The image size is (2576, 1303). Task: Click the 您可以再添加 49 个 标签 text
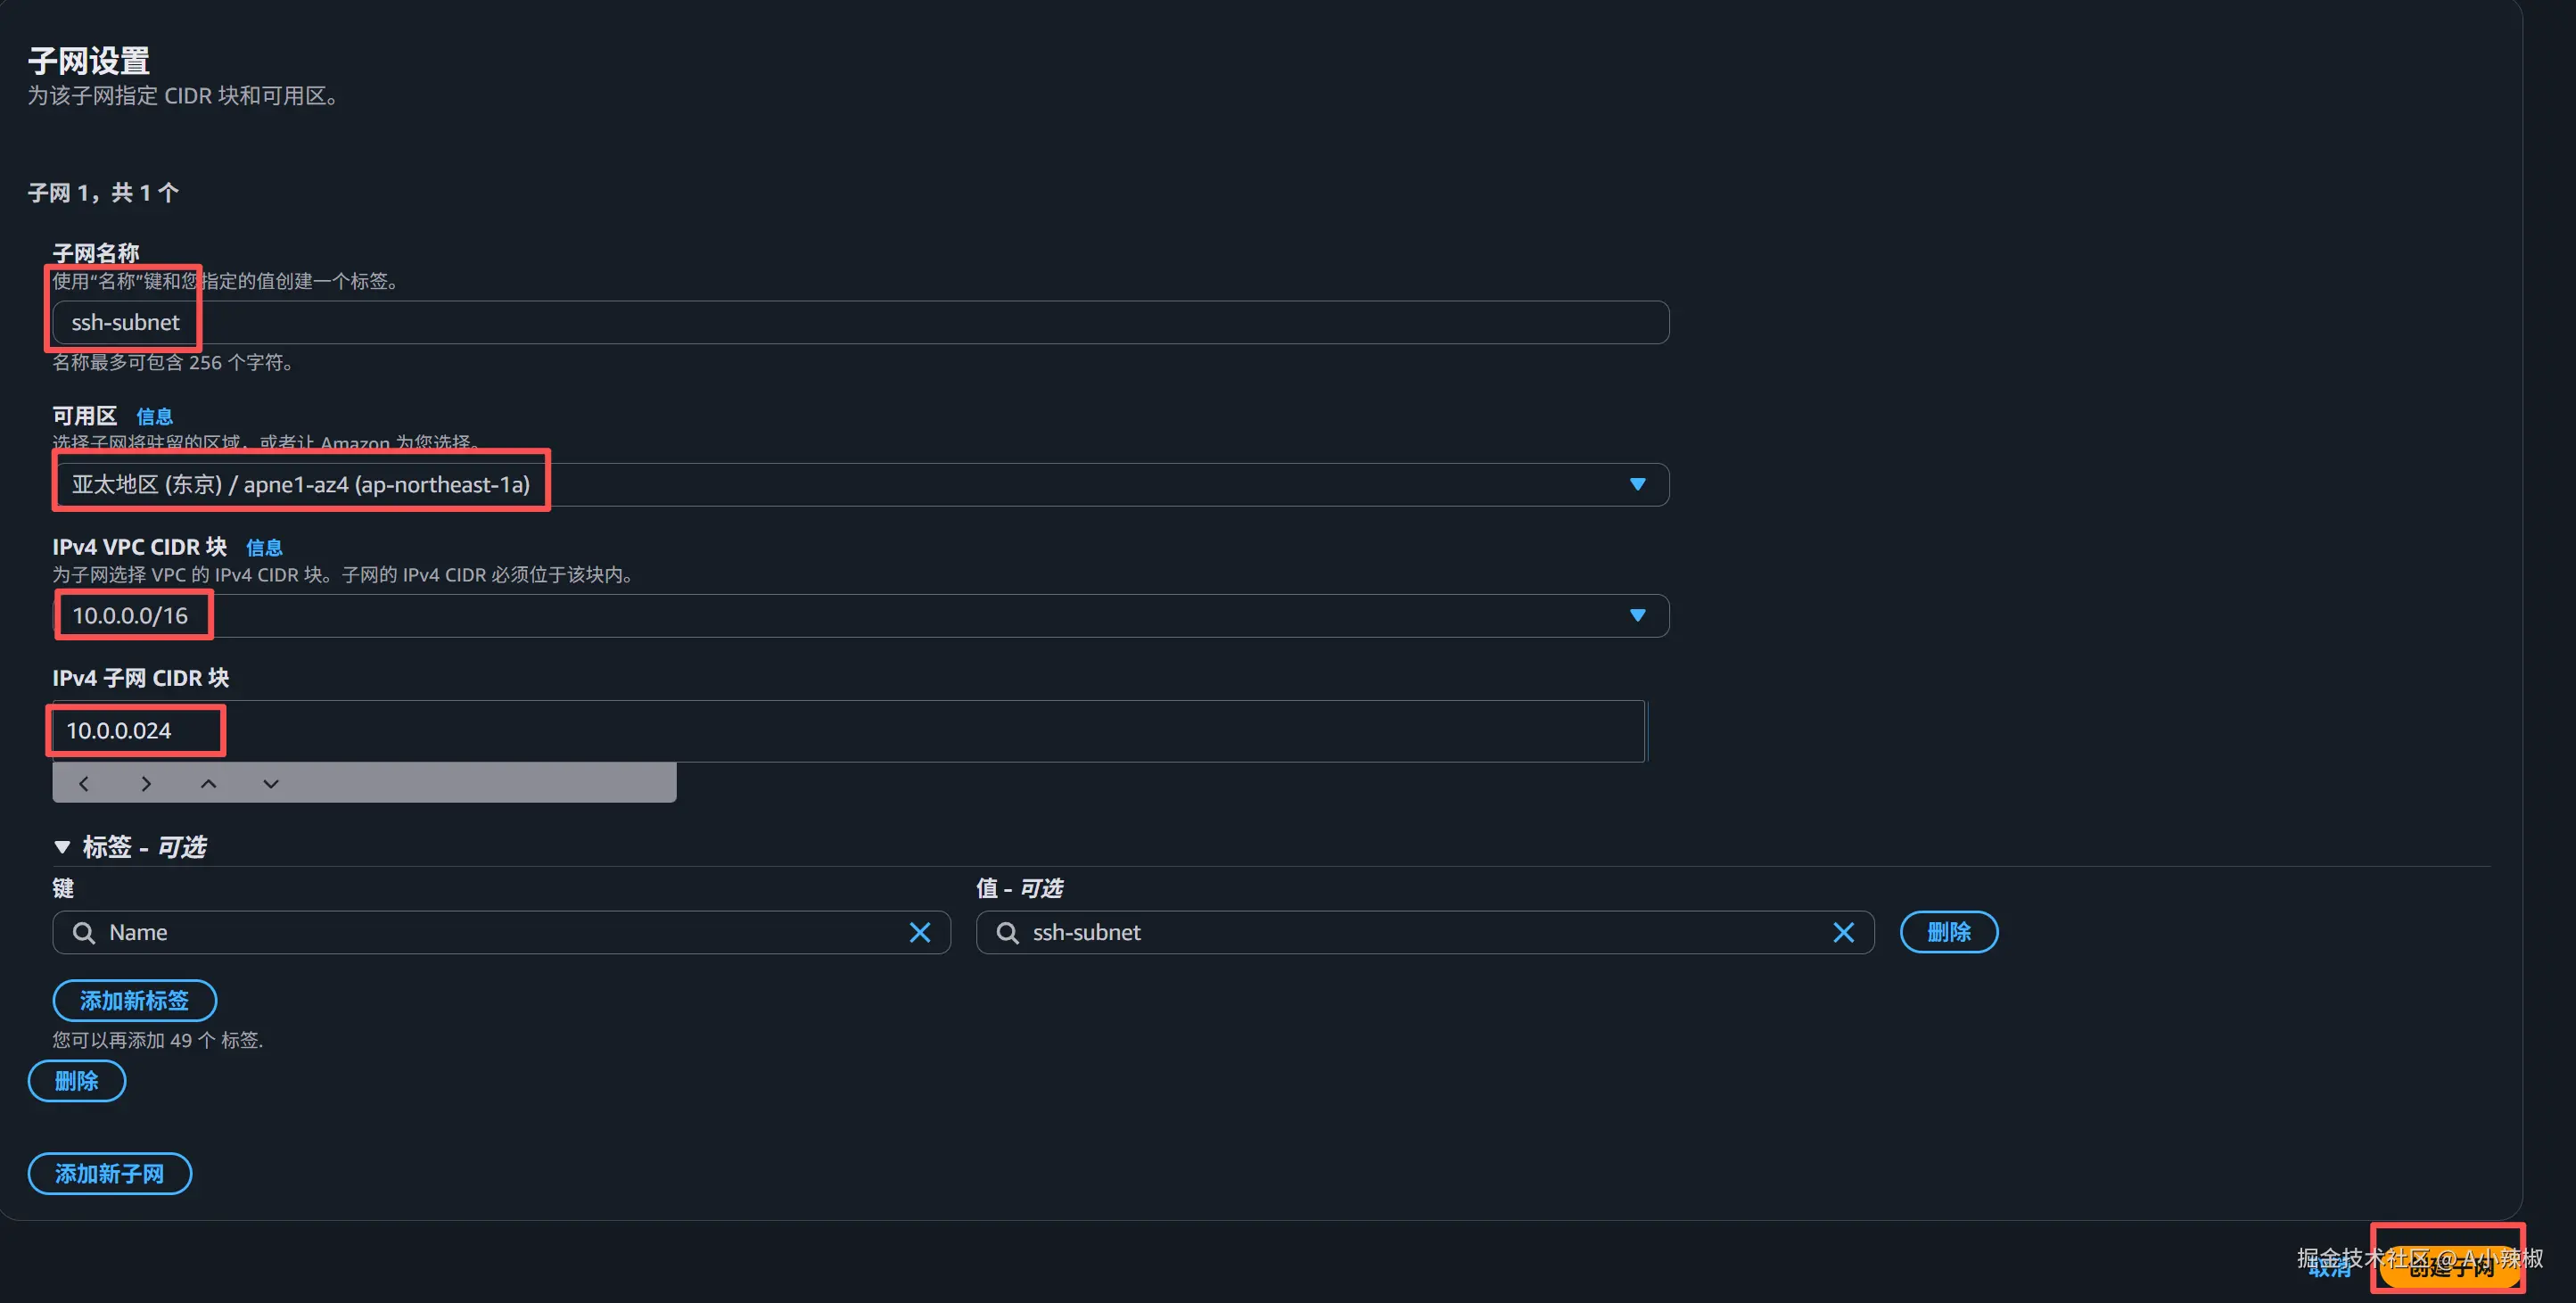[158, 1040]
